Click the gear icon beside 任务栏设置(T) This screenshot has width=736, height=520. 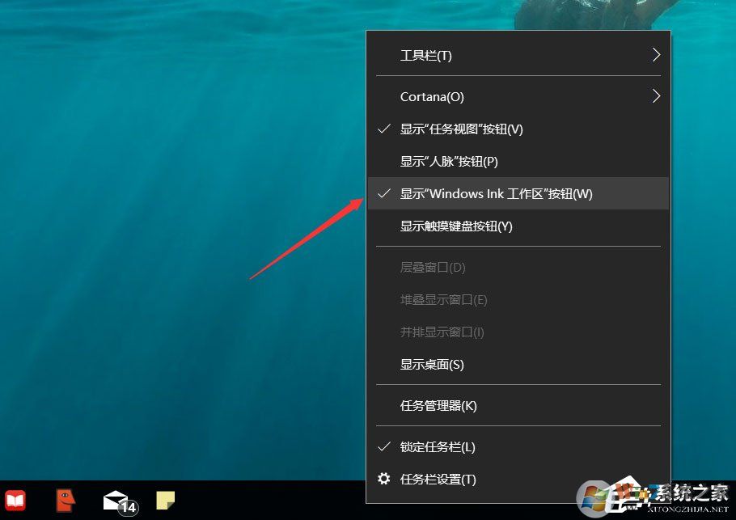(x=384, y=479)
